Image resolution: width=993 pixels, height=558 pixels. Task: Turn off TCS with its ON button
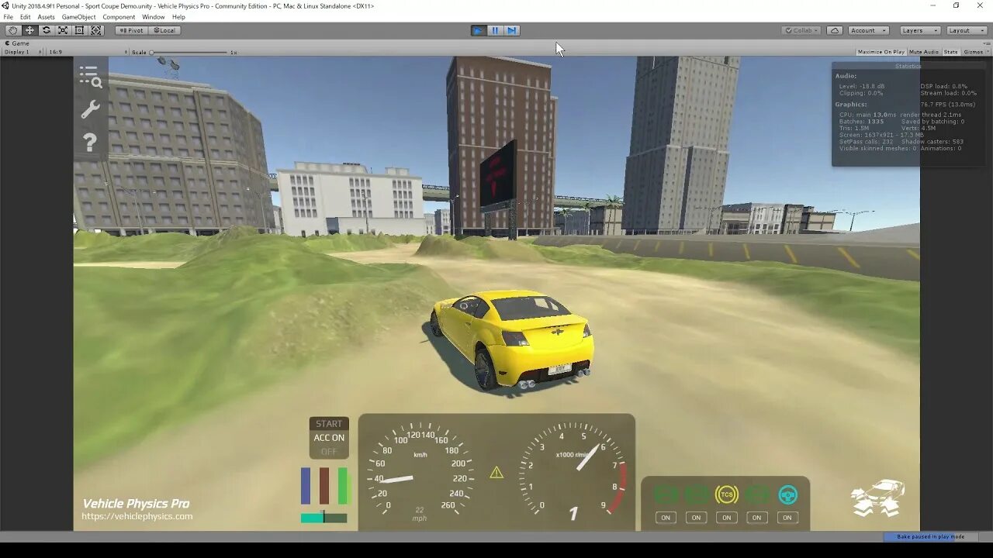click(726, 517)
